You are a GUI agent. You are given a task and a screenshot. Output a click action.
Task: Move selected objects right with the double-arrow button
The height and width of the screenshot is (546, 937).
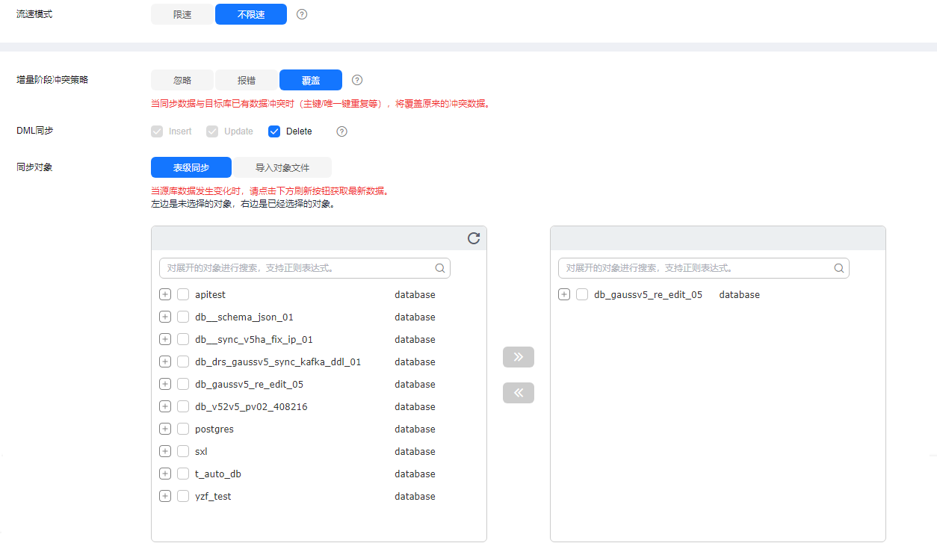(519, 357)
